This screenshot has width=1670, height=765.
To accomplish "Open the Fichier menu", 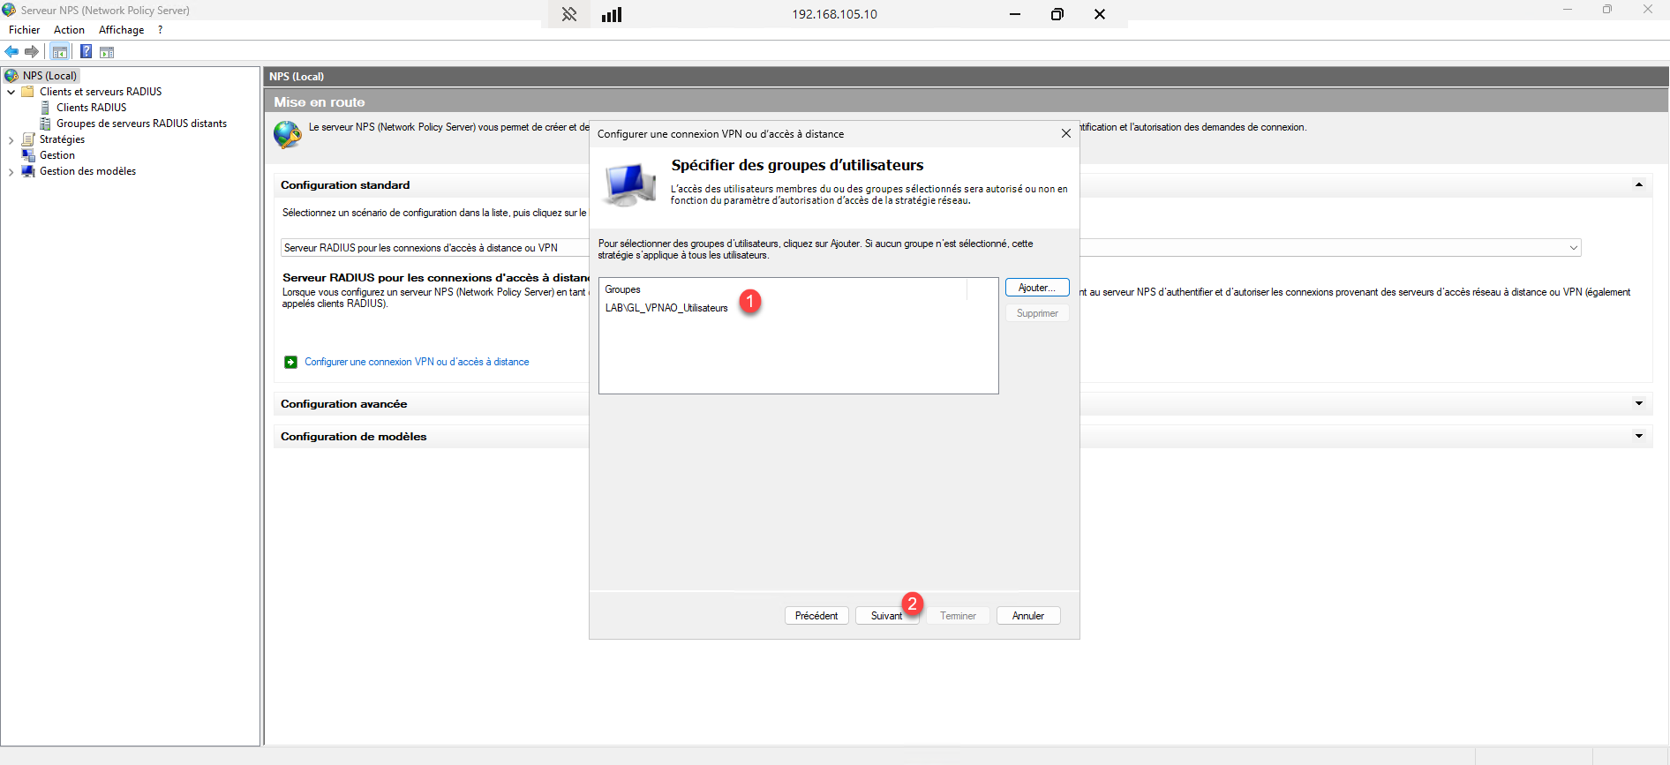I will (25, 30).
